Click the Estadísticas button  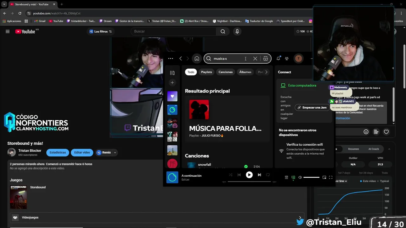pyautogui.click(x=58, y=152)
